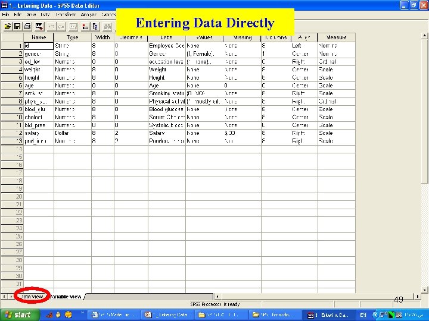The height and width of the screenshot is (321, 429).
Task: Click the 'height' variable name cell
Action: (39, 77)
